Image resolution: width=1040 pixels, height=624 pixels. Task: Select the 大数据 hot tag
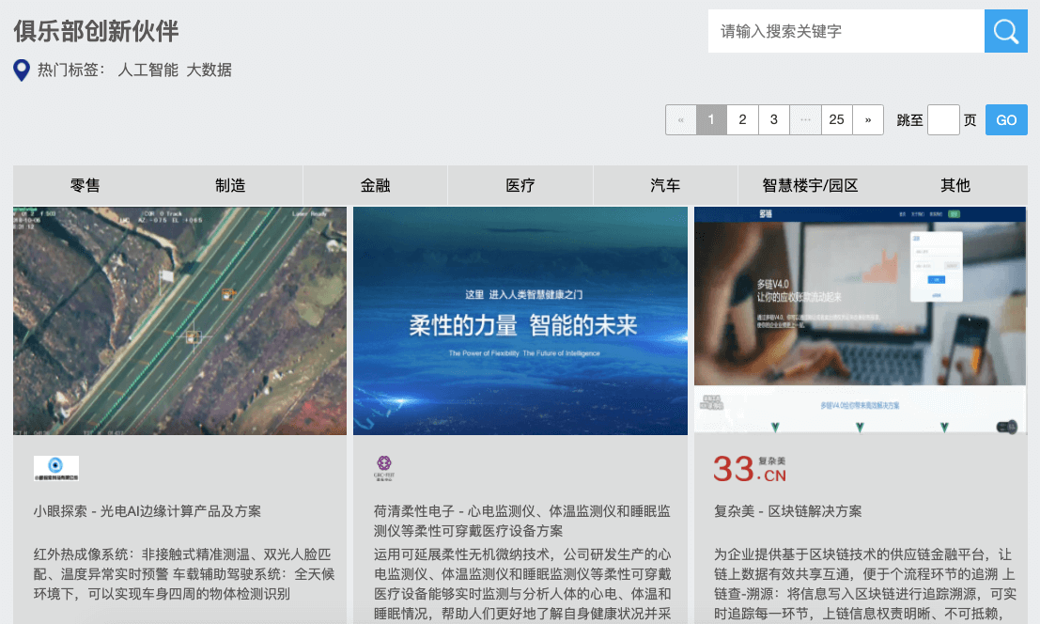click(209, 70)
